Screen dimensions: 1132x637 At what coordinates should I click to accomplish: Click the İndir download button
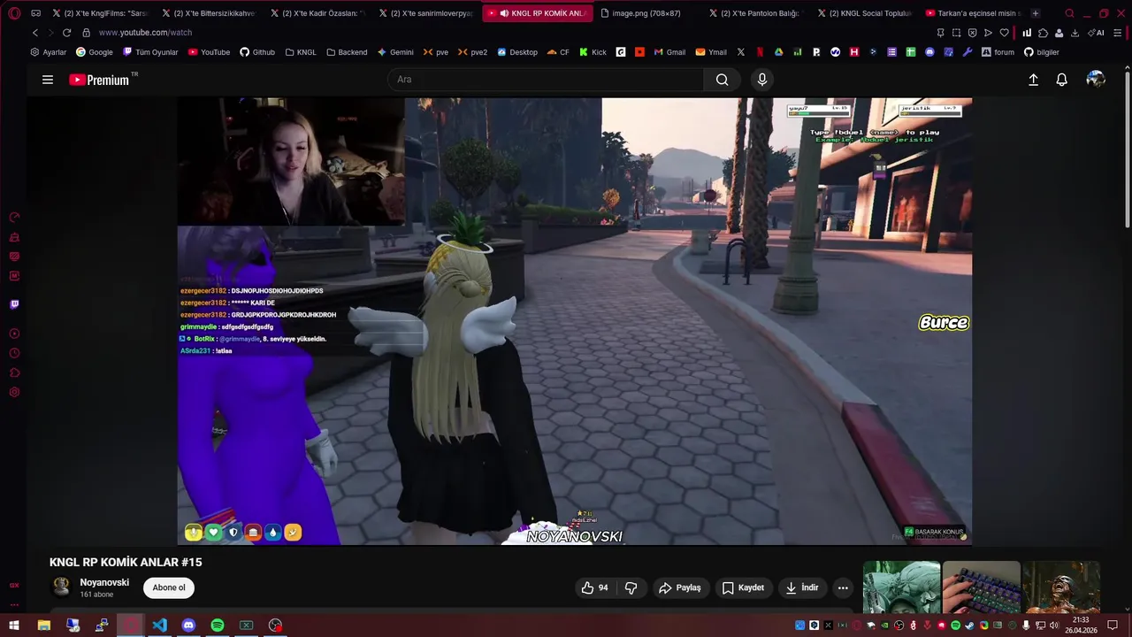(802, 587)
